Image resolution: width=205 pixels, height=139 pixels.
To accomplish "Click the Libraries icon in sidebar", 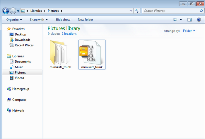I will (x=9, y=56).
